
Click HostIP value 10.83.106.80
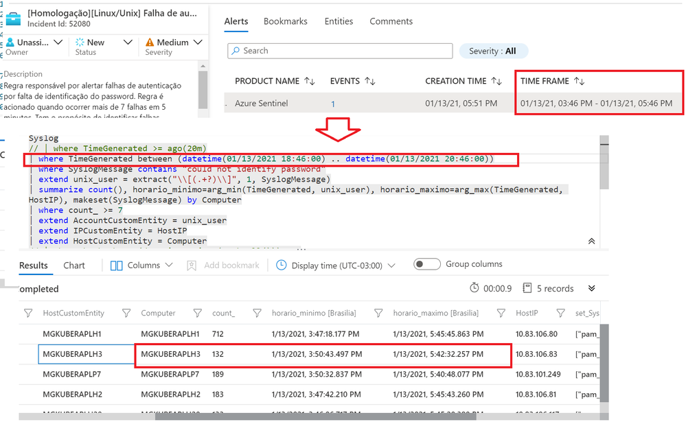pos(536,334)
